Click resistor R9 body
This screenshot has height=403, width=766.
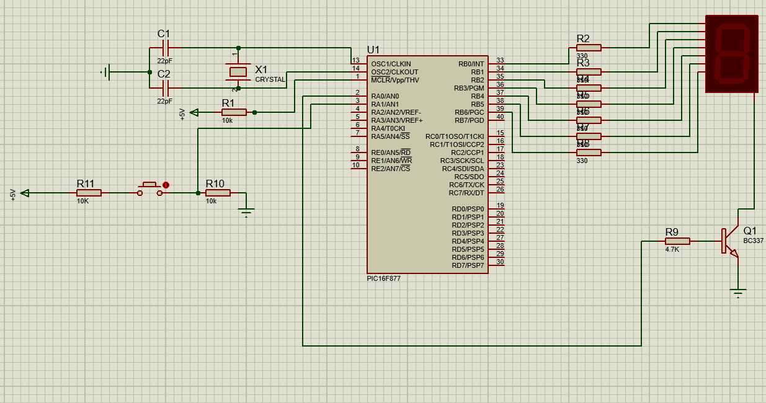(677, 241)
